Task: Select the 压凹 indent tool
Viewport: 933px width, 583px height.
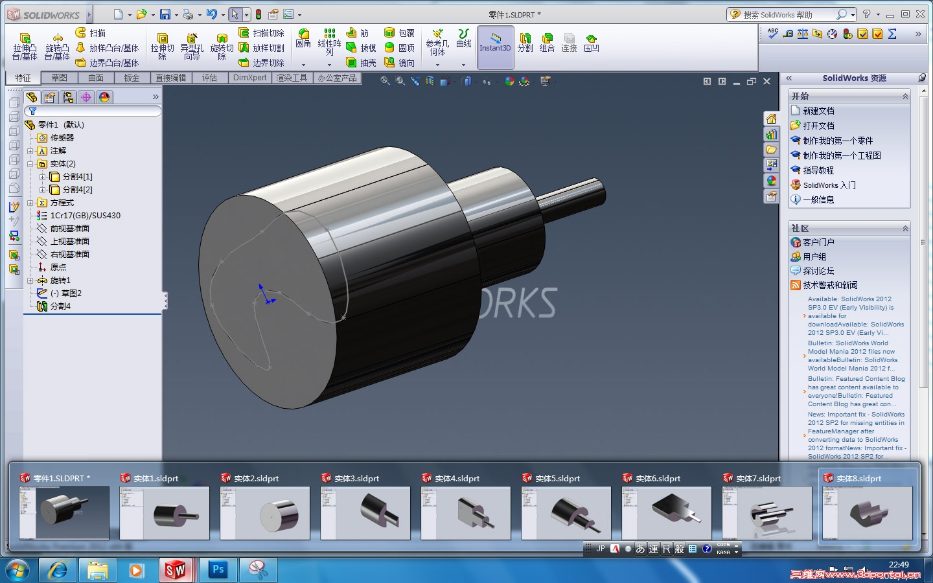Action: coord(591,43)
